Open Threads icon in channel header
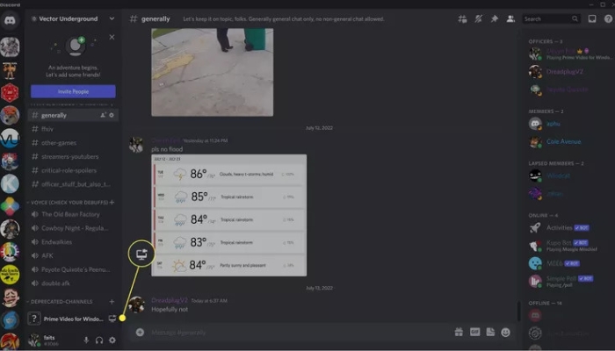 [462, 18]
